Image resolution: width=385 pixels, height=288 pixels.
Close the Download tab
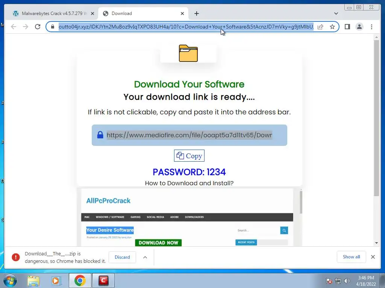(x=182, y=13)
